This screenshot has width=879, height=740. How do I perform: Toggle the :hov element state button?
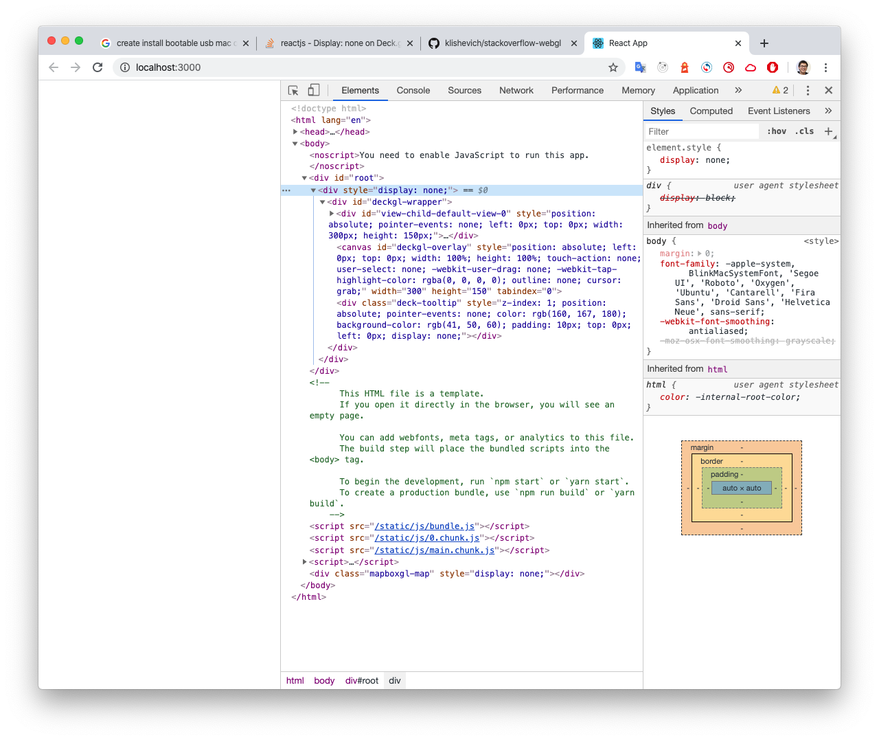[x=777, y=131]
